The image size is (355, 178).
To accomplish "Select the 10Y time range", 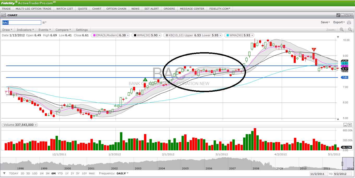I will [85, 173].
